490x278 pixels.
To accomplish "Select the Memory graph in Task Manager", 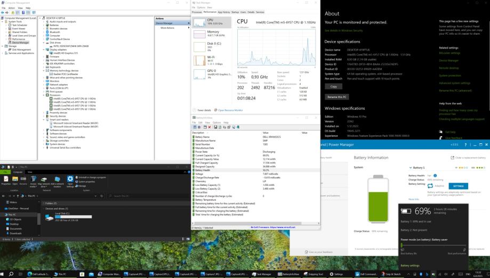I will [211, 35].
